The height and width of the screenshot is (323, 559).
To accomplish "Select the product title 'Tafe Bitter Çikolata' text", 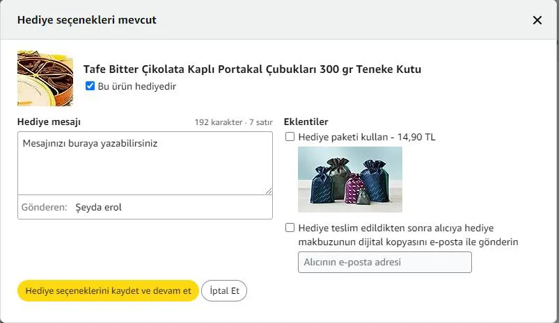I will pyautogui.click(x=253, y=69).
